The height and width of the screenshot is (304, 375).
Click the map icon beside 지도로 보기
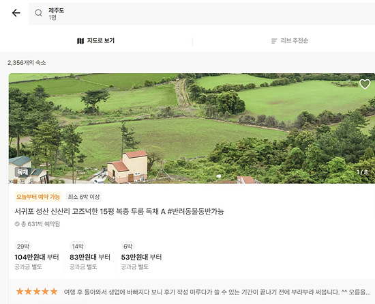[x=80, y=41]
